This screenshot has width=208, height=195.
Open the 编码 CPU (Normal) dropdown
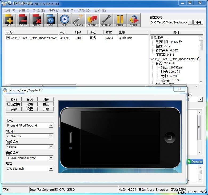[51, 169]
